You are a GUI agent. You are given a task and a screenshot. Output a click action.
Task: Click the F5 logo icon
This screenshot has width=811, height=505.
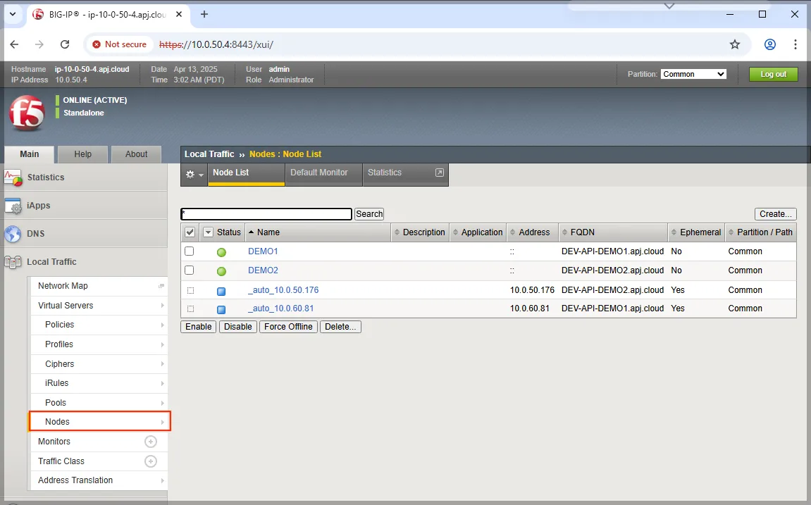click(x=27, y=113)
